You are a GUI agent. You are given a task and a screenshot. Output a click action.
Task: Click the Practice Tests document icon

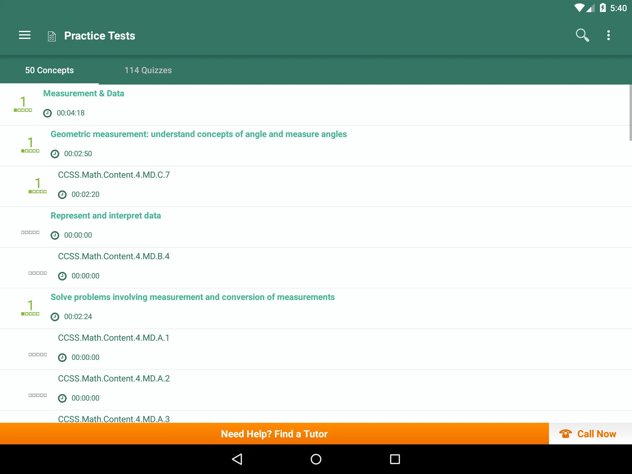51,36
